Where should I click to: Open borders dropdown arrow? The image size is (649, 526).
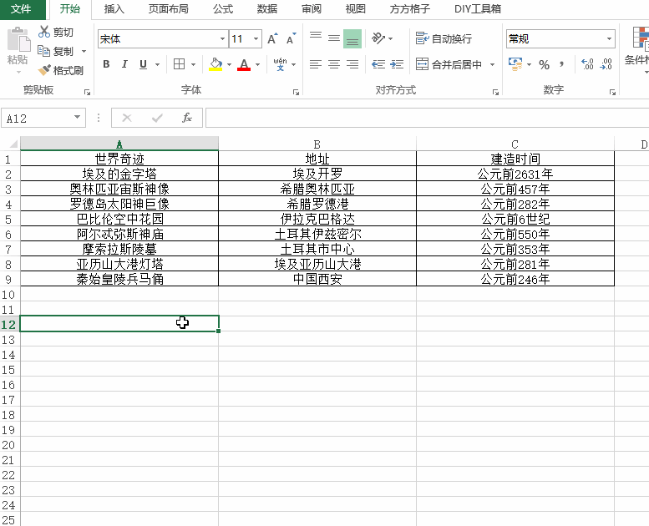[x=193, y=64]
